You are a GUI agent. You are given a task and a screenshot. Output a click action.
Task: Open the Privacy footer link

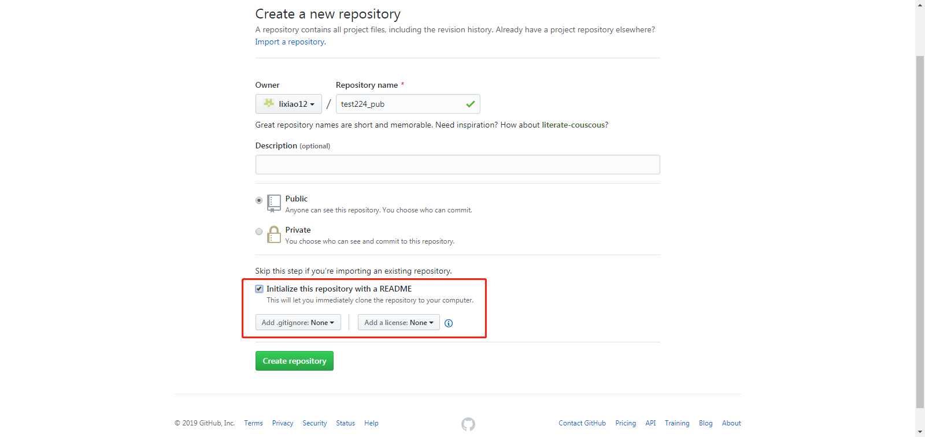coord(283,423)
